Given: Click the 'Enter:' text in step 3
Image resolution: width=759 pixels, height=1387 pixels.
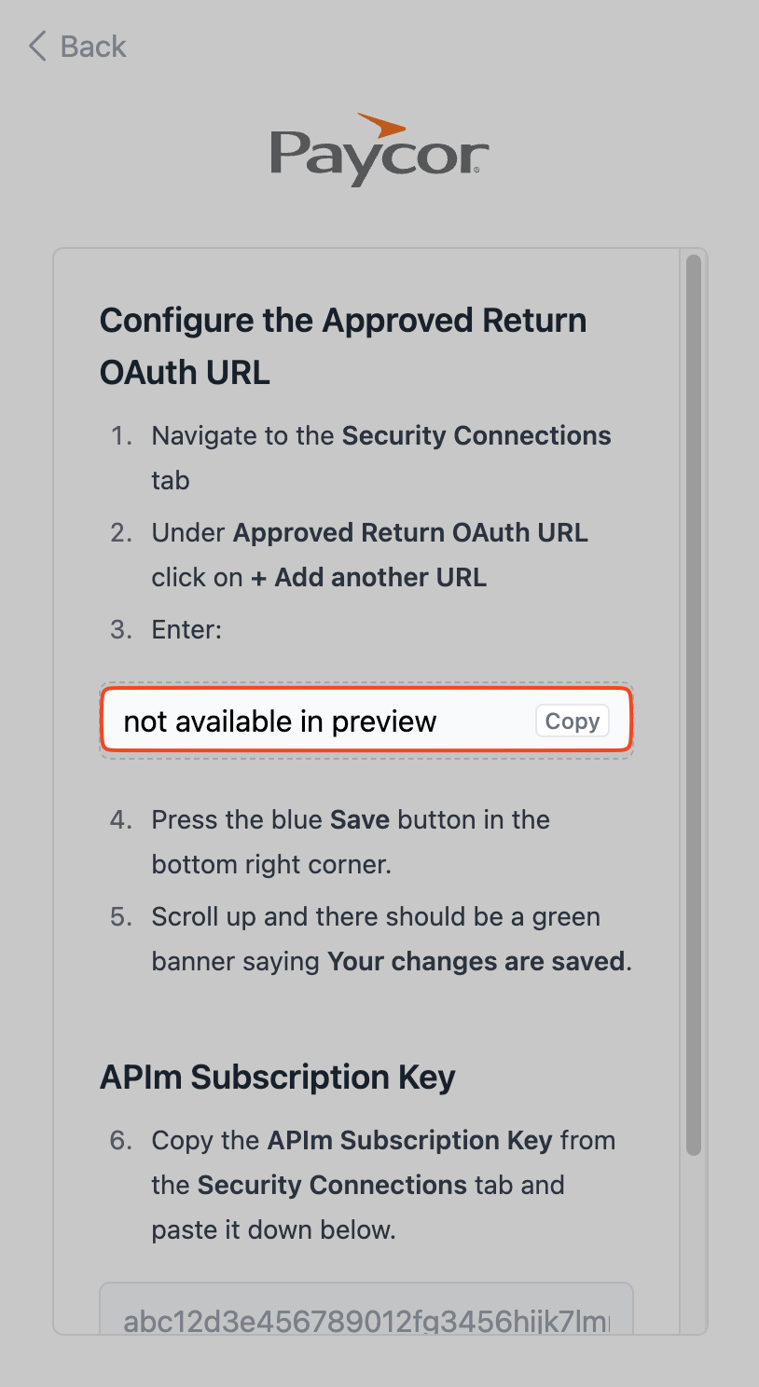Looking at the screenshot, I should (186, 630).
